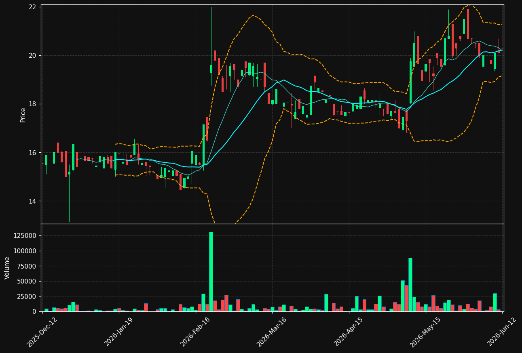The image size is (522, 353).
Task: Click the 2026-Jan-19 date label
Action: point(118,332)
